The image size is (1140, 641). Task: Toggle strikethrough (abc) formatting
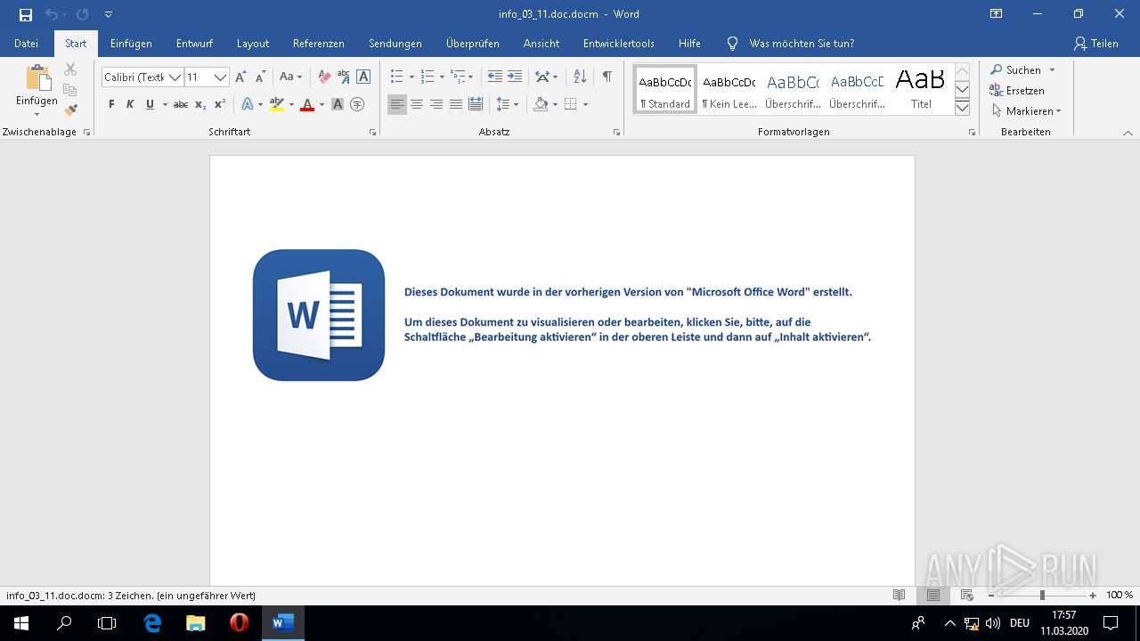pos(181,104)
